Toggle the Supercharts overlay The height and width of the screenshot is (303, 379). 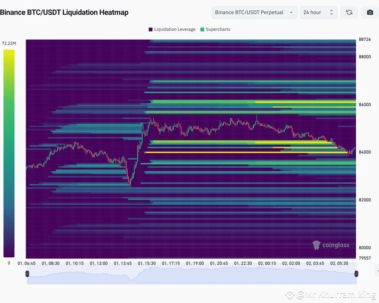[x=218, y=29]
